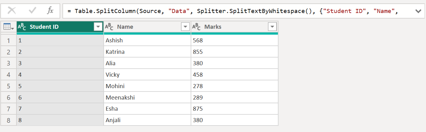Click the Student ID data type icon
This screenshot has height=132, width=426.
tap(22, 27)
